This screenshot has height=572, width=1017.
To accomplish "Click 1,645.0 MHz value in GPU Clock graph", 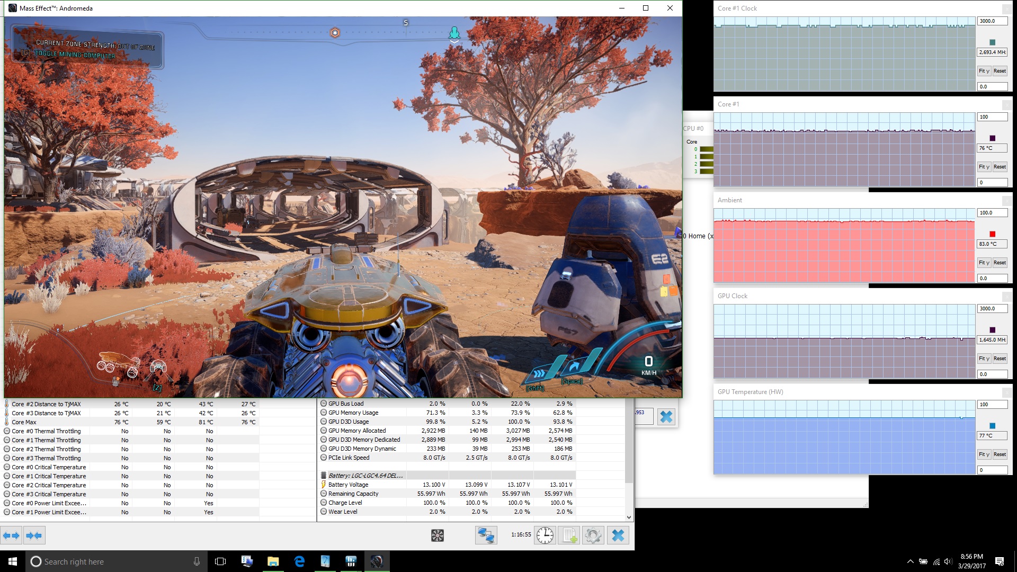I will click(x=992, y=340).
